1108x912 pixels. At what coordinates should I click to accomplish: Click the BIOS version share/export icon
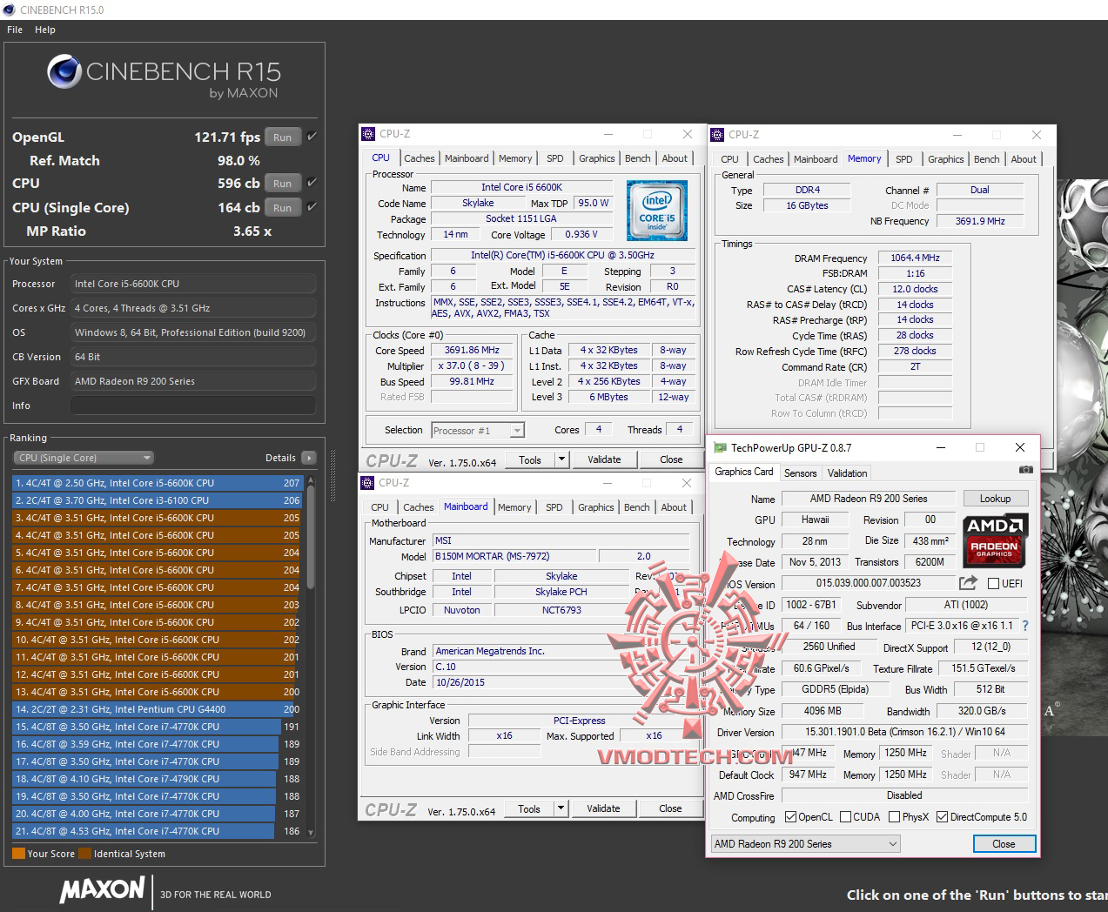pyautogui.click(x=968, y=583)
